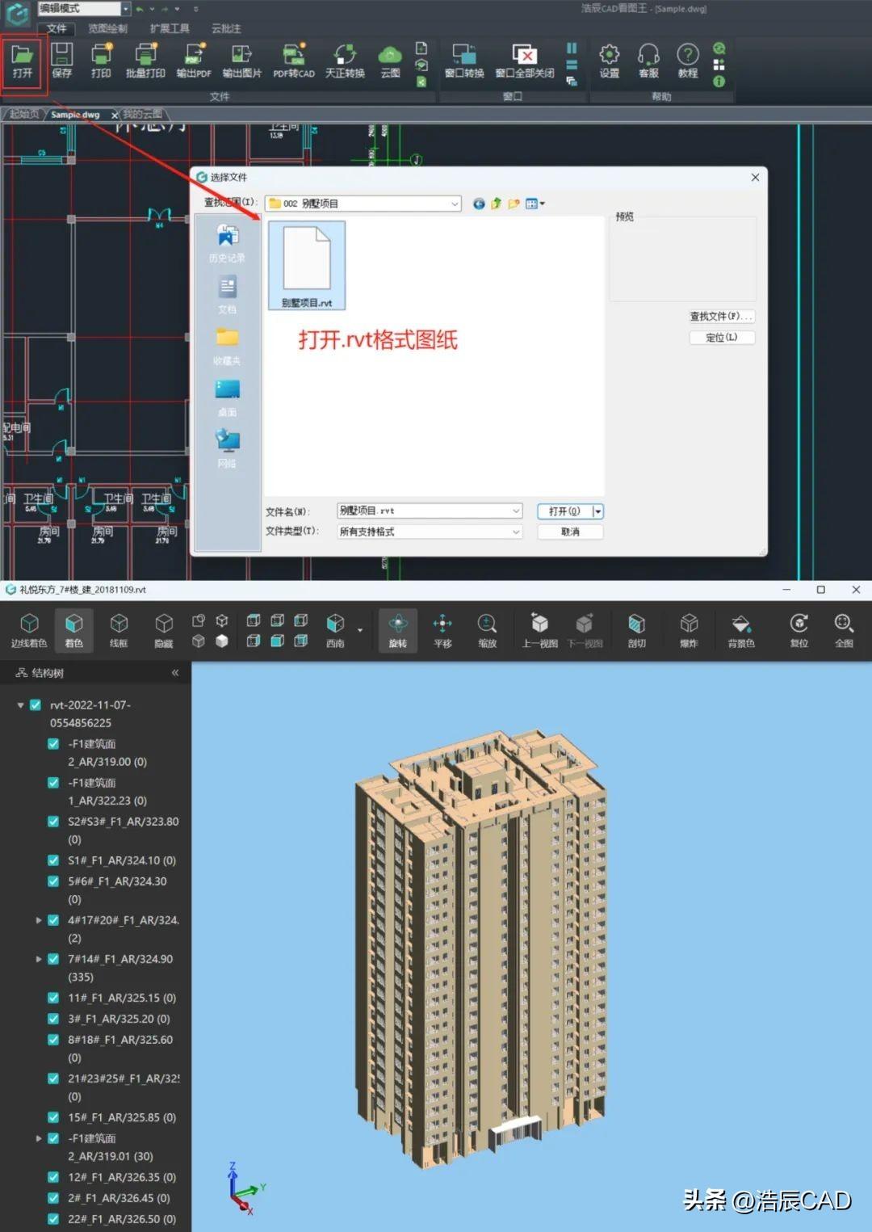Viewport: 872px width, 1232px height.
Task: Open the 文件类型 file type dropdown
Action: click(x=516, y=532)
